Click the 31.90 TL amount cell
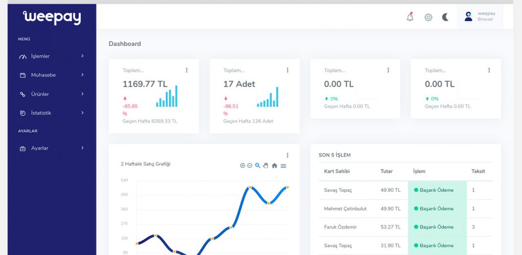522x255 pixels. coord(390,246)
